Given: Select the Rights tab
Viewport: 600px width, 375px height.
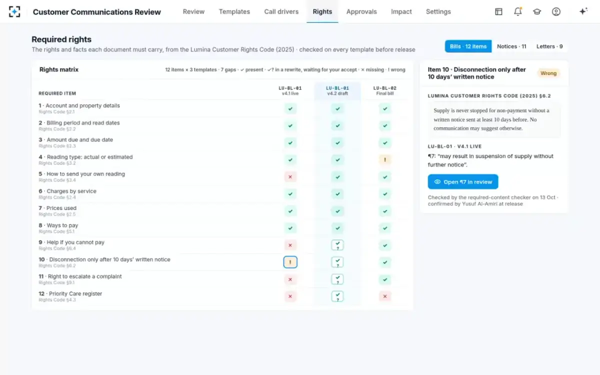Looking at the screenshot, I should point(322,11).
